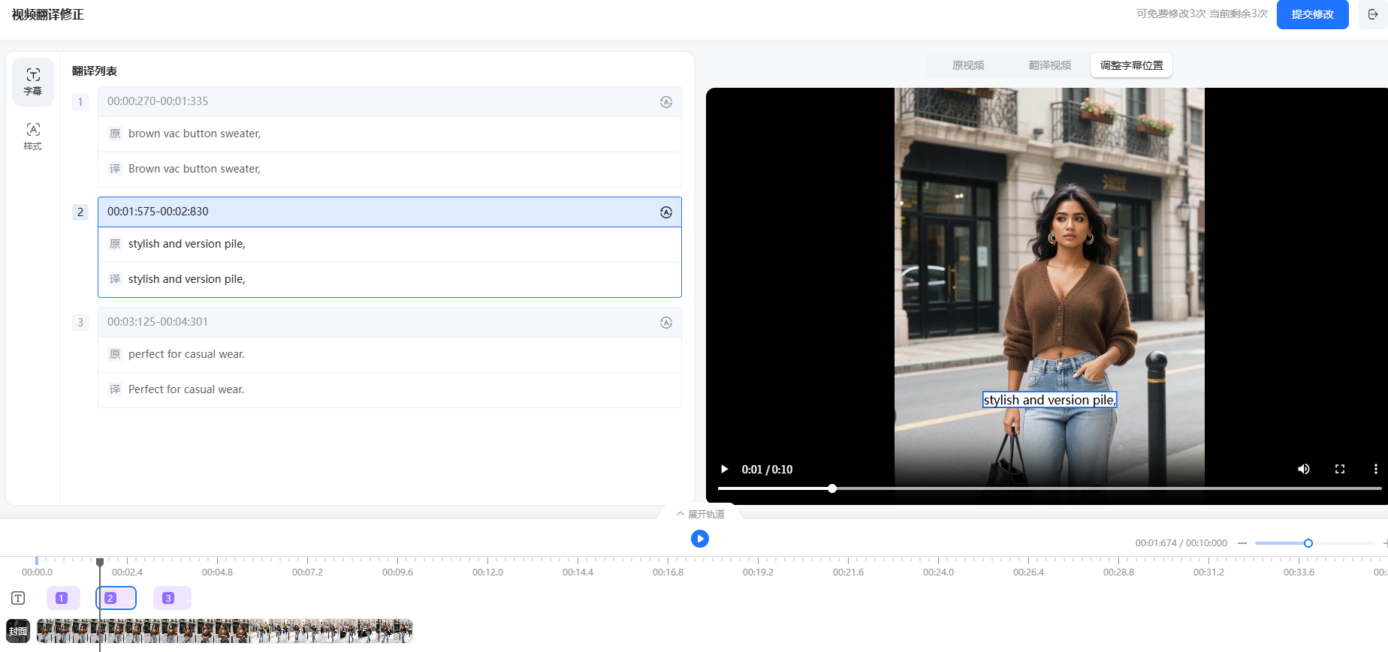This screenshot has height=652, width=1388.
Task: Click the 提交修改 submit button
Action: [1312, 14]
